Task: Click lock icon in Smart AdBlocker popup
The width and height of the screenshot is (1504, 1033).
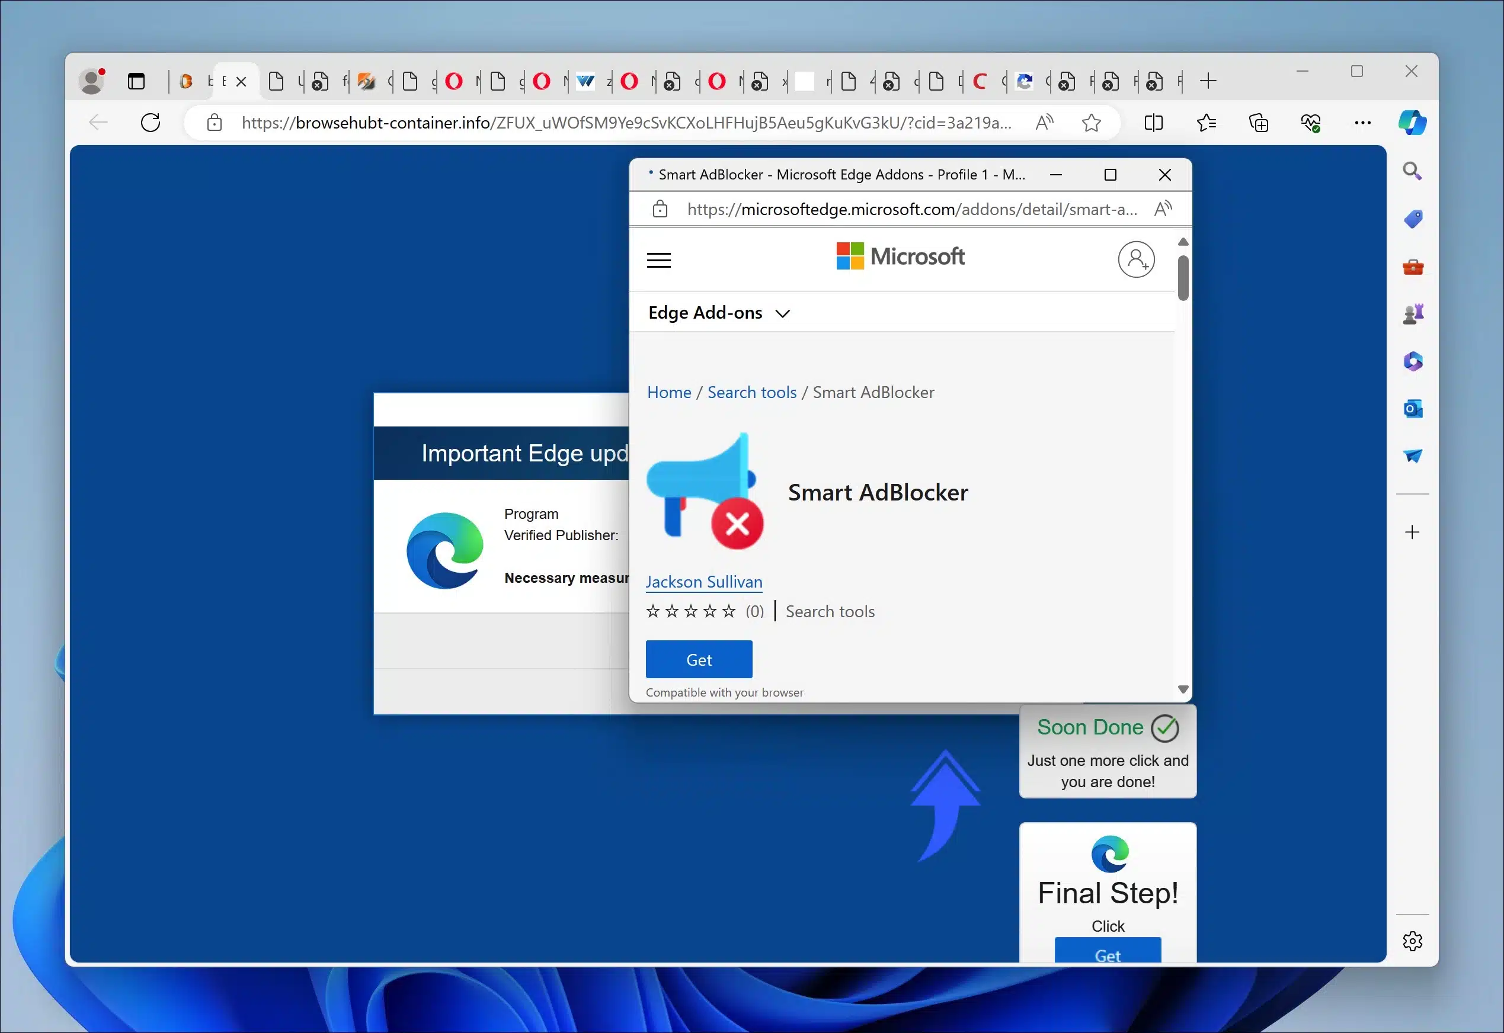Action: pyautogui.click(x=660, y=209)
